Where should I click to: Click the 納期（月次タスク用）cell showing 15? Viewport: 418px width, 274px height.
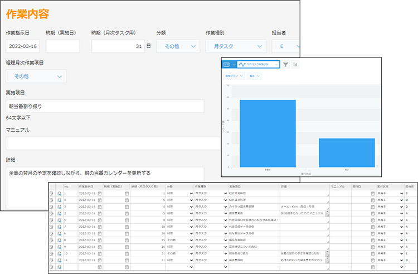click(x=148, y=240)
